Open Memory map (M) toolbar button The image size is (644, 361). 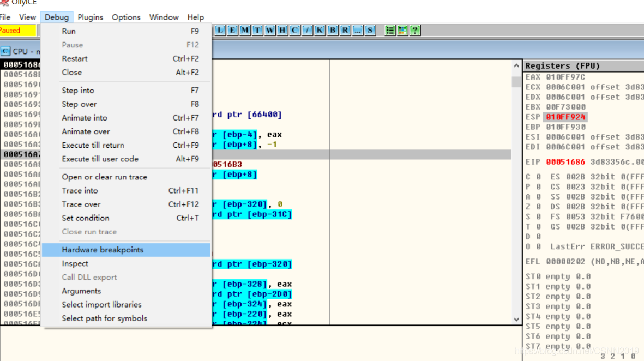tap(245, 30)
